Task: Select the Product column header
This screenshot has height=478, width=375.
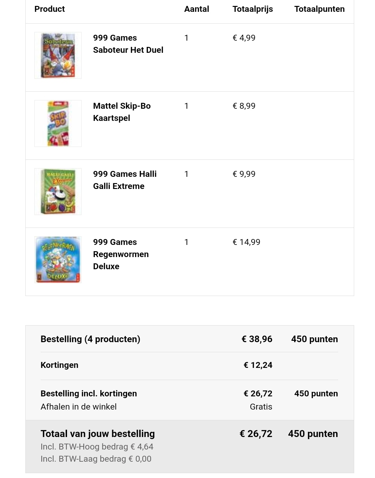Action: point(50,9)
